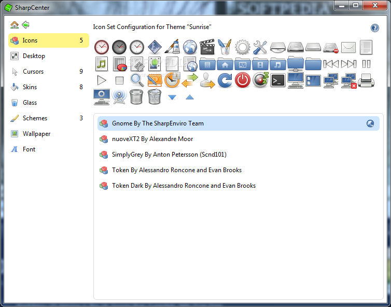Click the magnifying glass search icon
391x307 pixels.
click(137, 80)
